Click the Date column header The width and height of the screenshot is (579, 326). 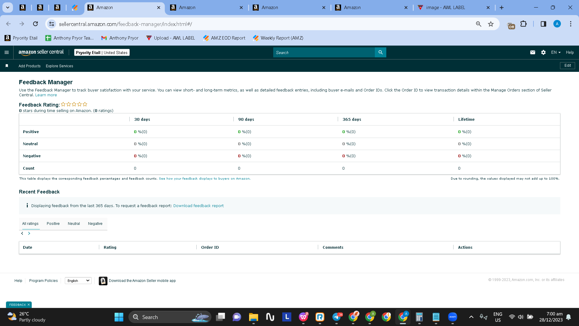point(27,248)
